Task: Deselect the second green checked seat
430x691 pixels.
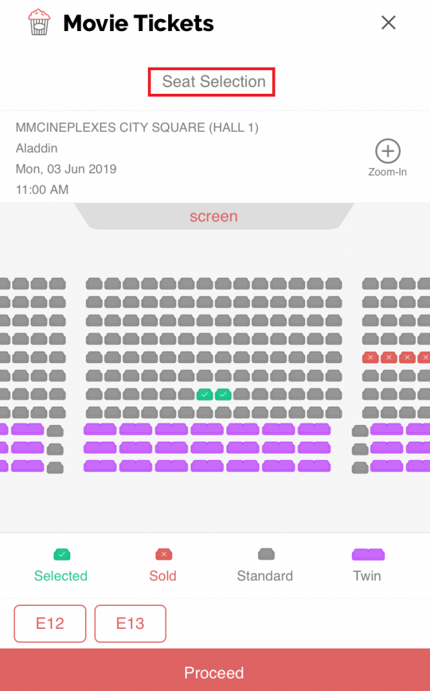Action: coord(223,394)
